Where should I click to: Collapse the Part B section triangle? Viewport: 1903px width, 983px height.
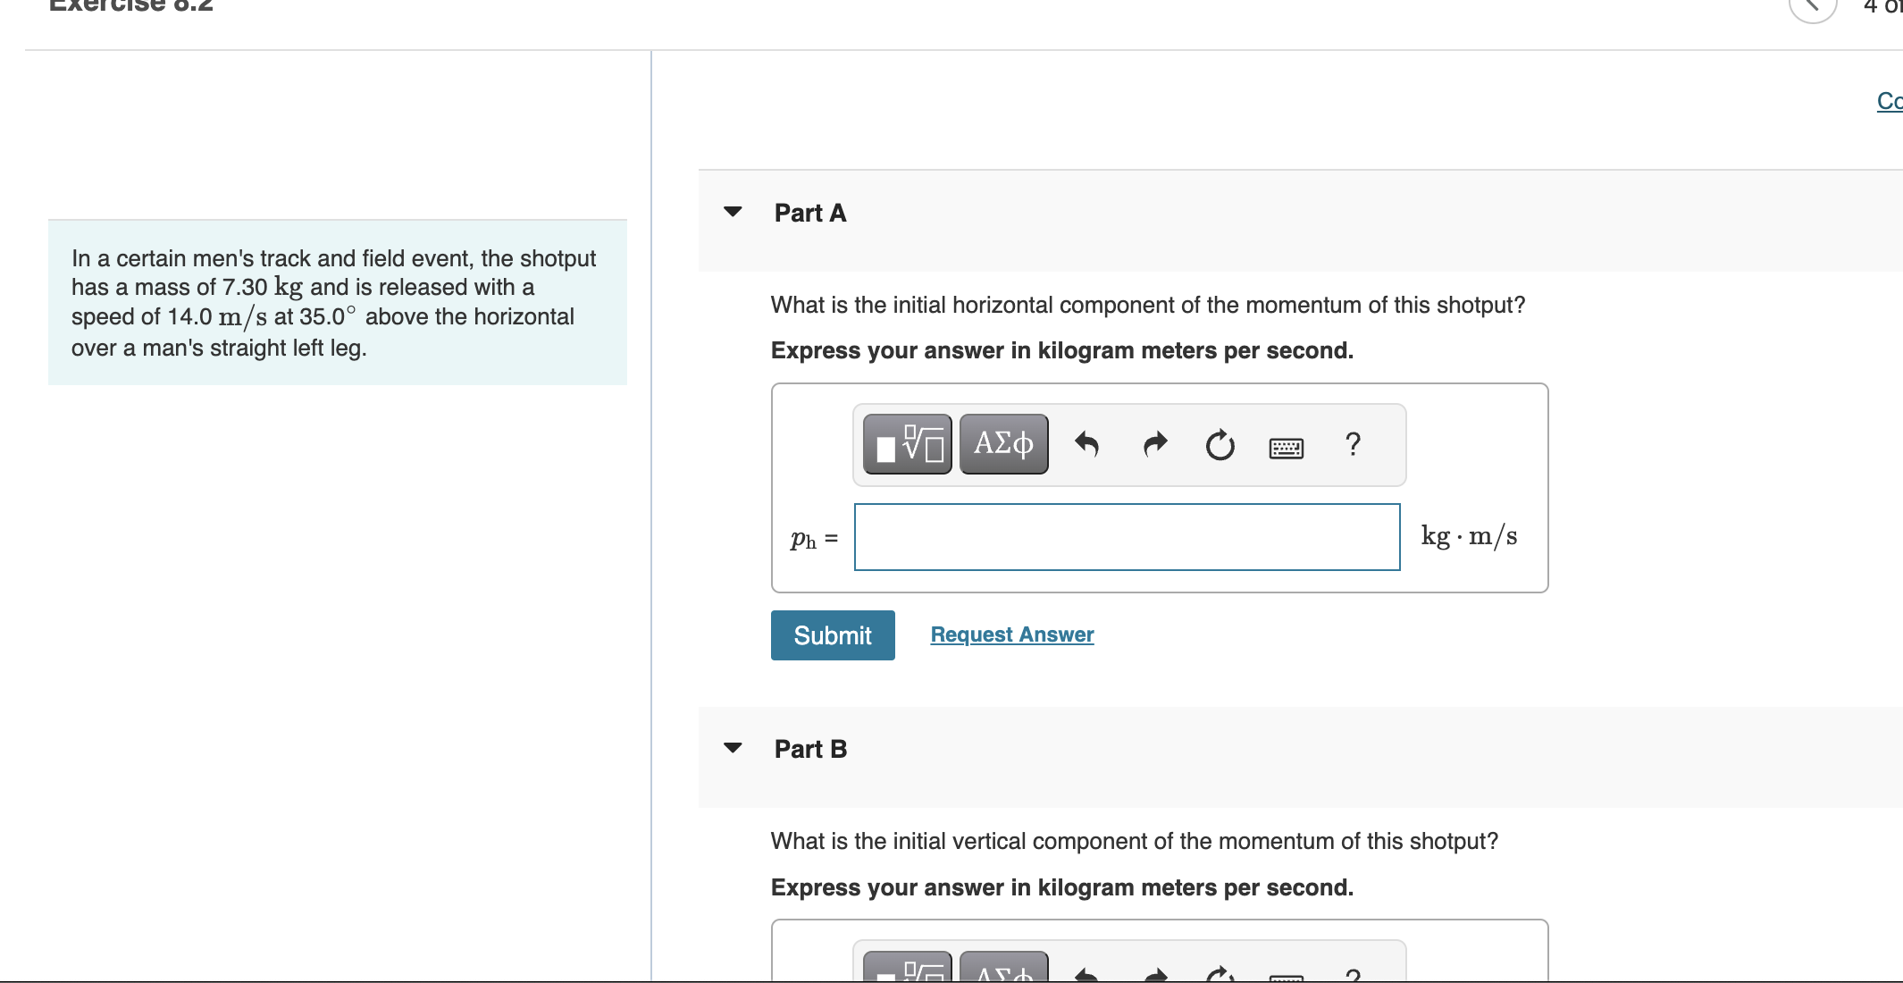733,748
